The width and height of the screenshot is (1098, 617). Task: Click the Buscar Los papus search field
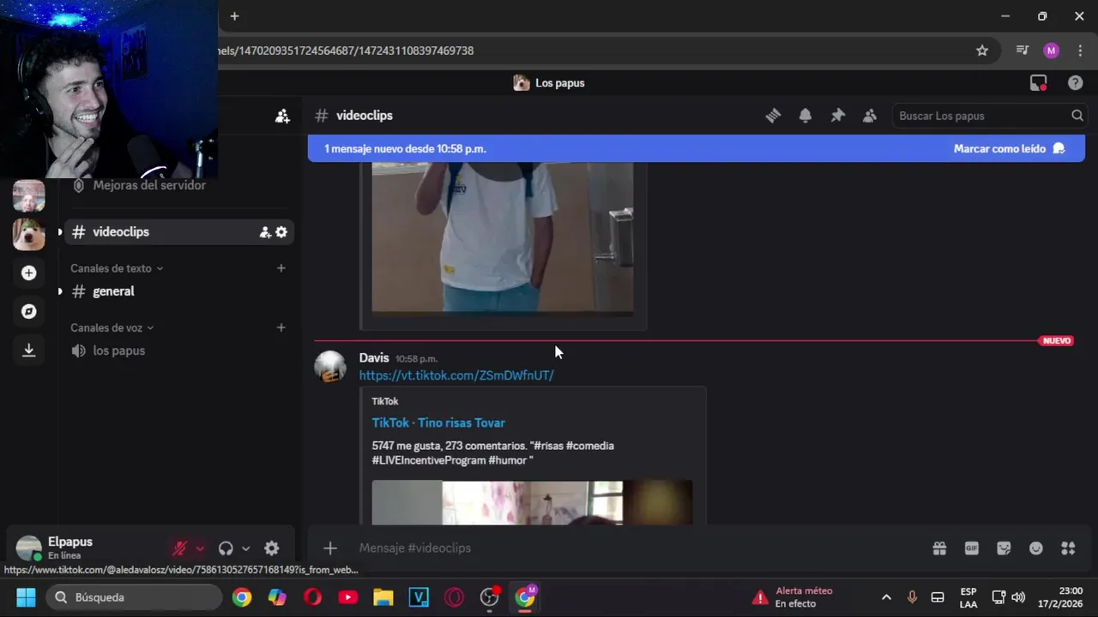[x=989, y=116]
